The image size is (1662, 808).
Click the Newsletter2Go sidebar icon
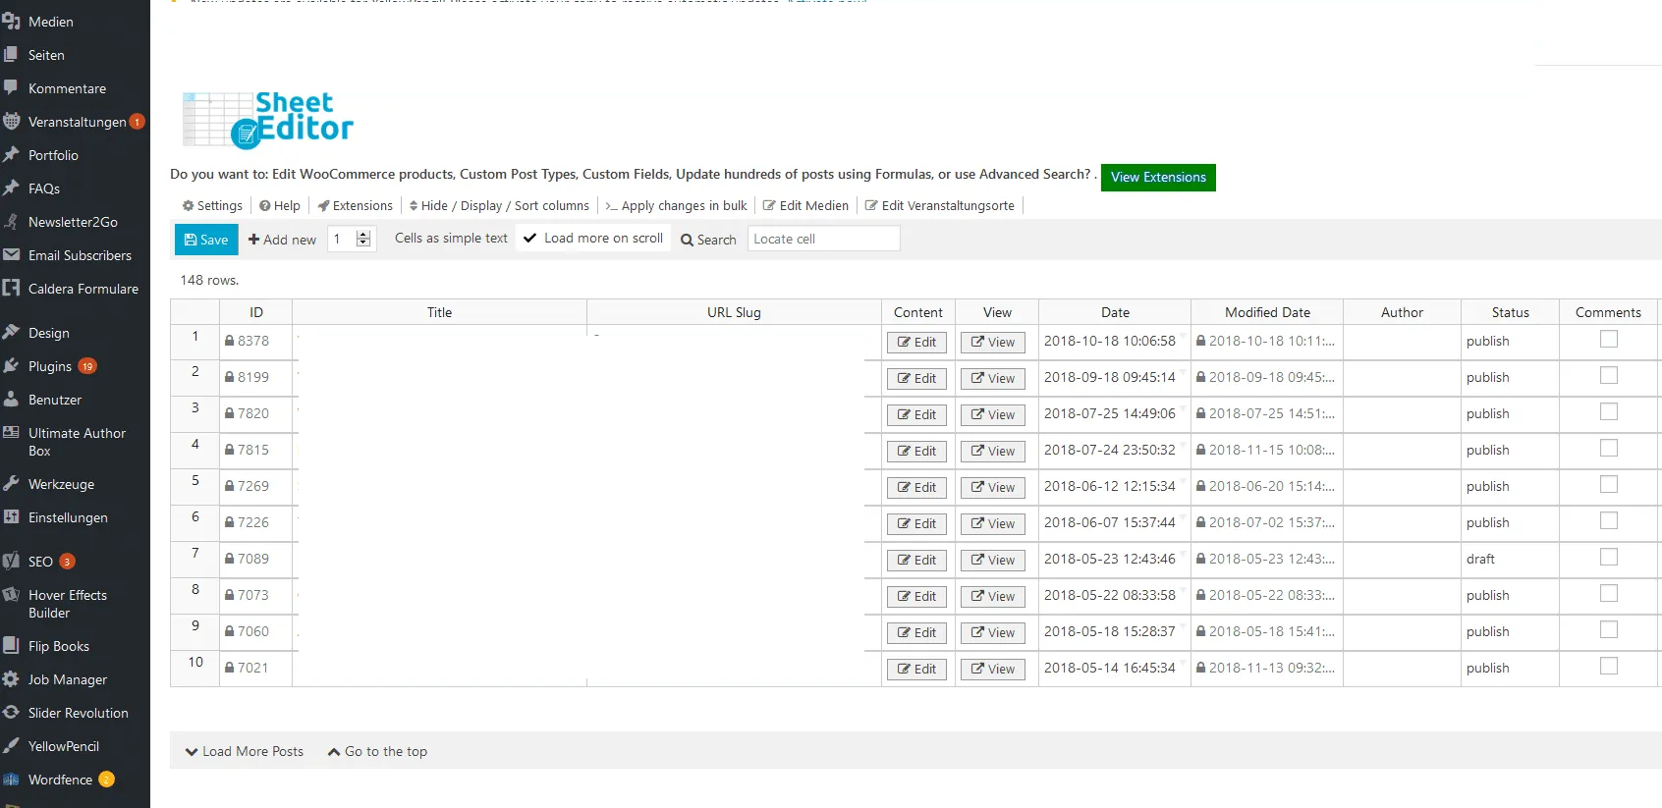tap(11, 221)
